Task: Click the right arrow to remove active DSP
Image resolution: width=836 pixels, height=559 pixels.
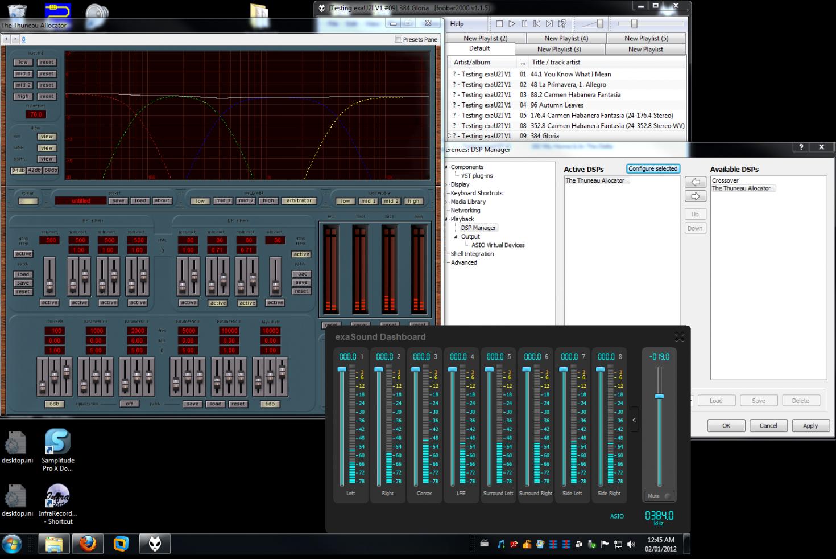Action: (695, 196)
